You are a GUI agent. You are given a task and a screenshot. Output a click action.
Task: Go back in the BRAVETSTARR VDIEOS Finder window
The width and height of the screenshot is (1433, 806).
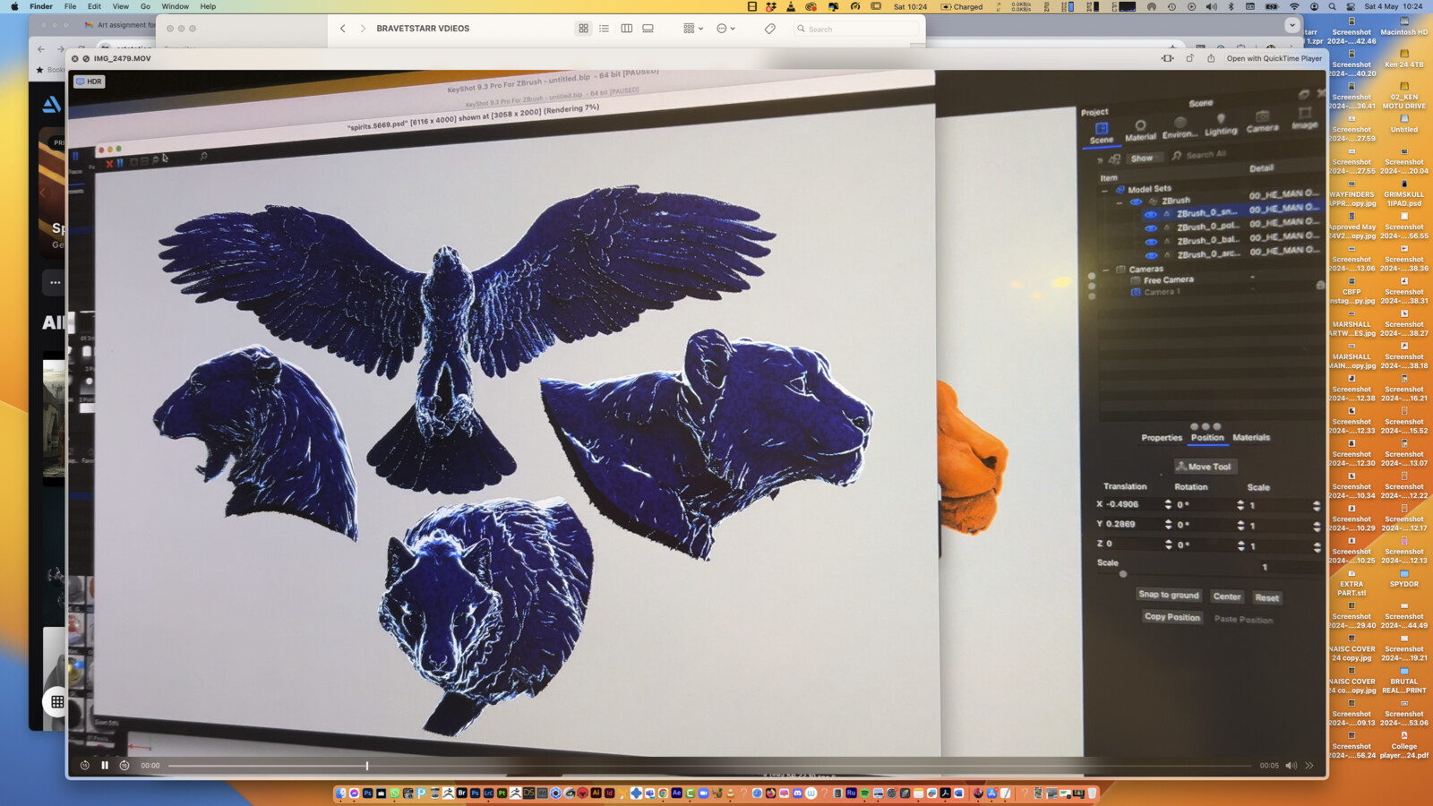coord(342,29)
